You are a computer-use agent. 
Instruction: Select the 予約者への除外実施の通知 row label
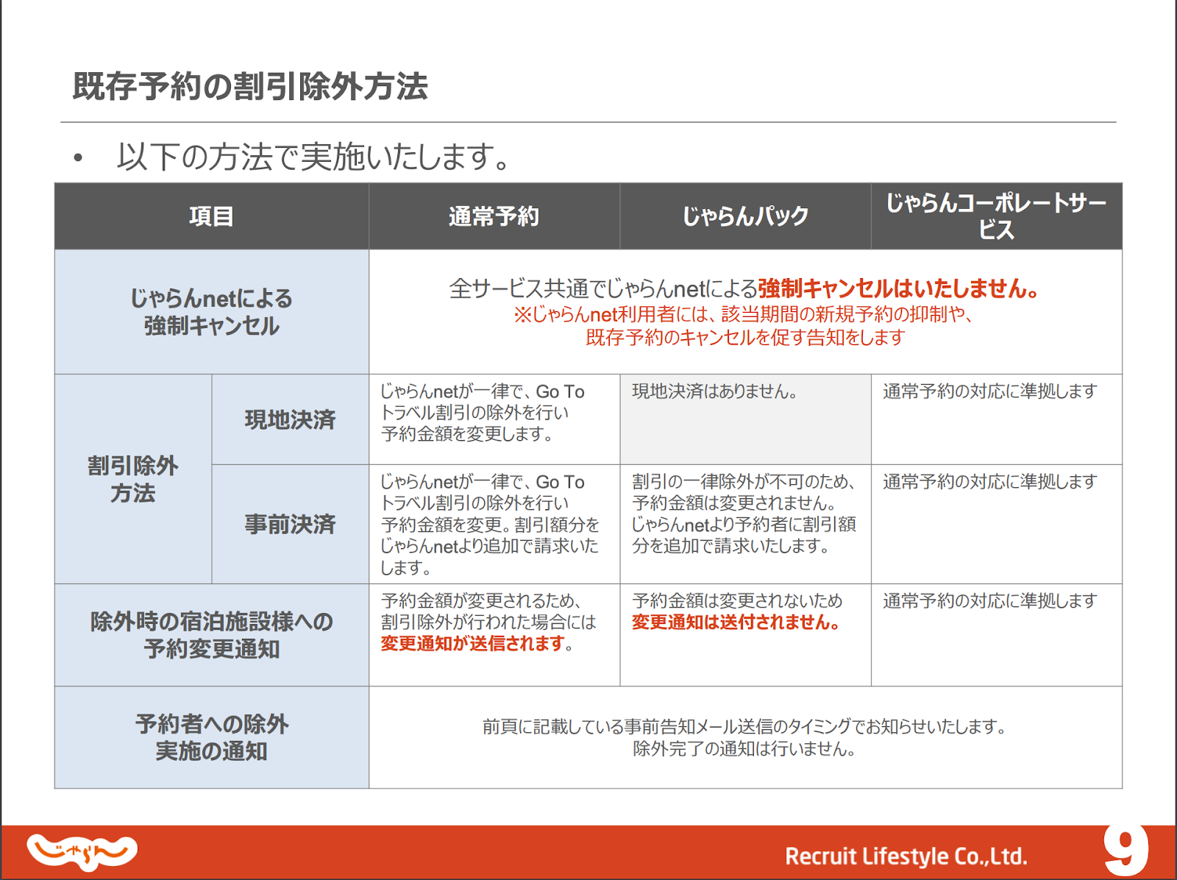click(x=212, y=737)
